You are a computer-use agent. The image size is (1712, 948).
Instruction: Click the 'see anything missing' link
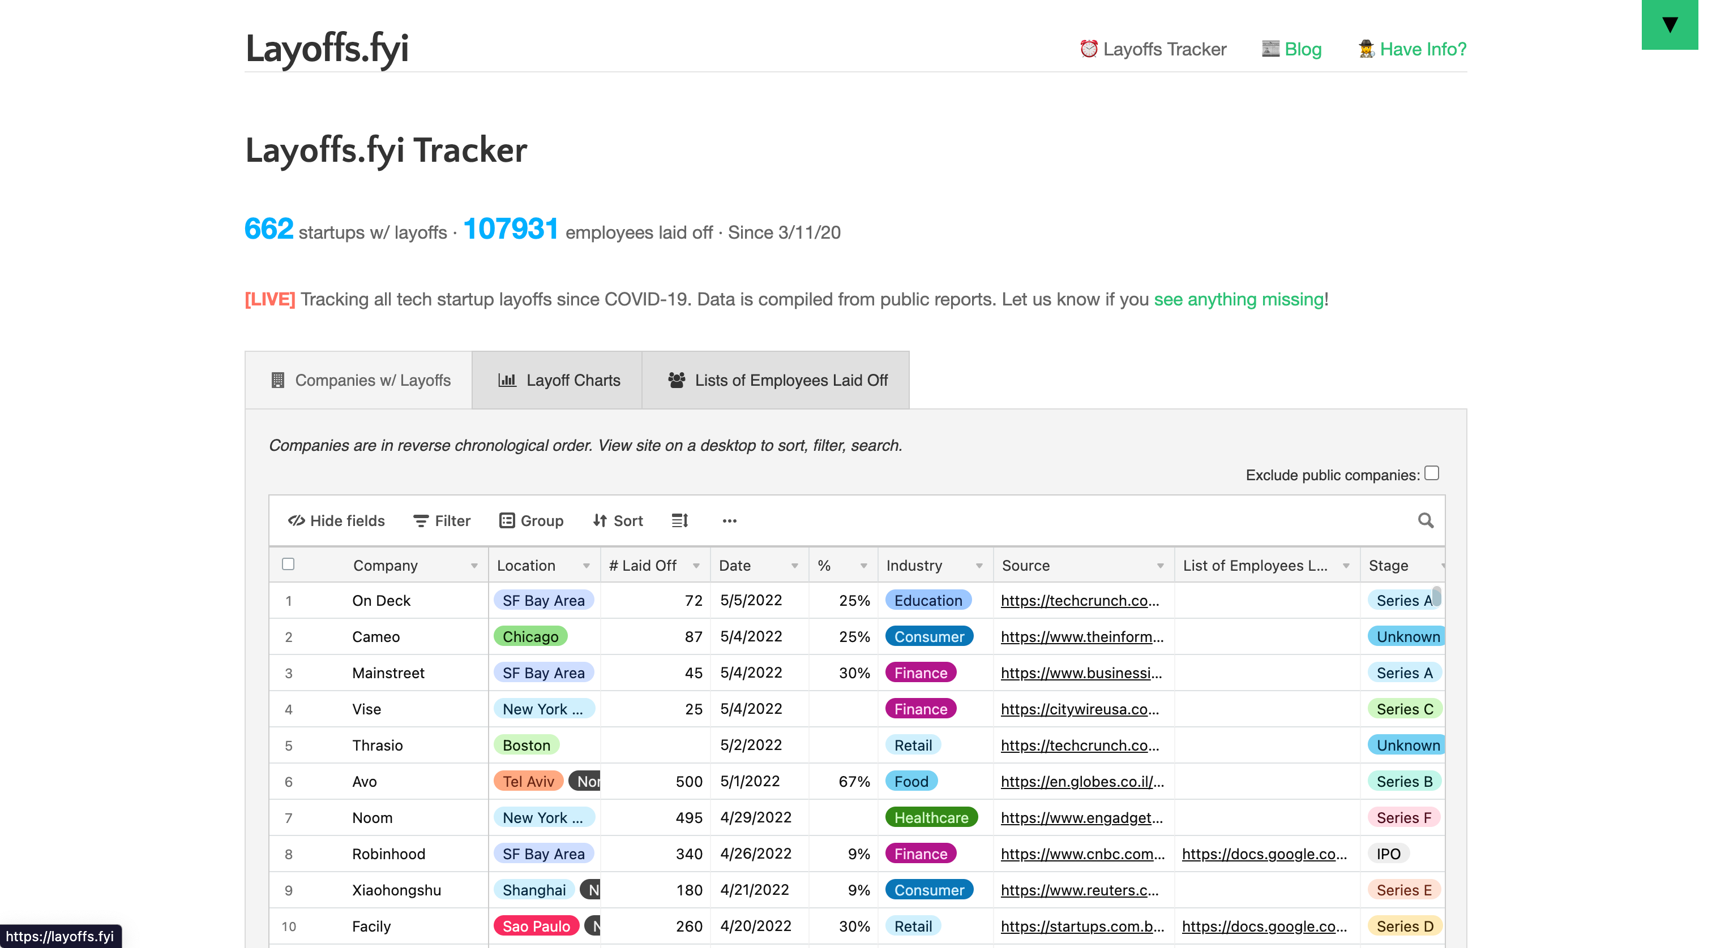1239,299
